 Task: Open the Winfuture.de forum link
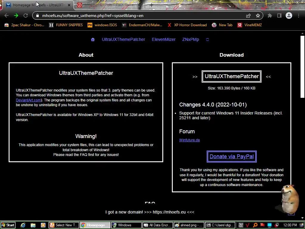point(189,140)
